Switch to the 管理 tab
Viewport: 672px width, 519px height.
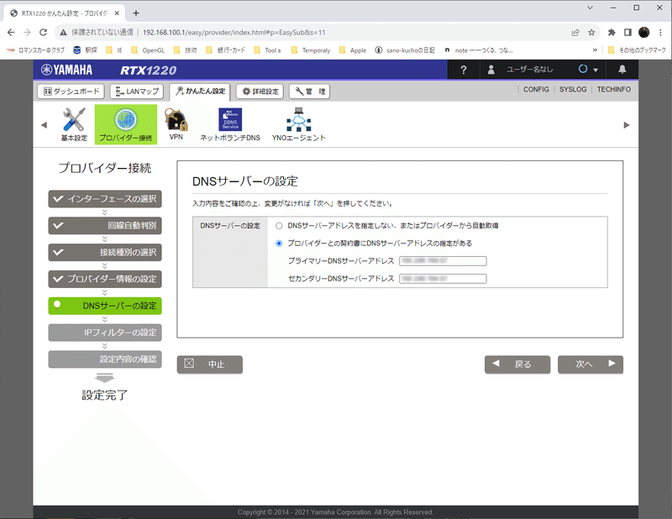309,92
